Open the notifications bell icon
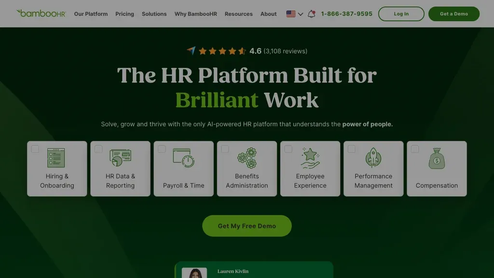The image size is (494, 278). 311,14
